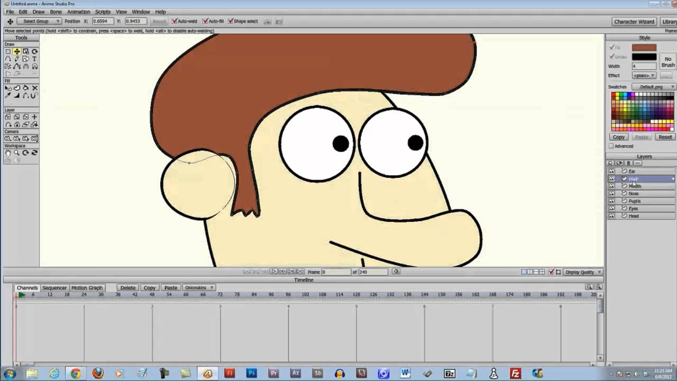Open Photoshop from the taskbar
This screenshot has width=677, height=381.
click(x=251, y=373)
